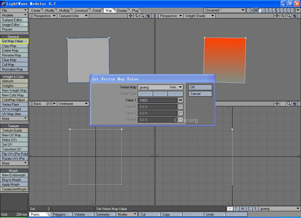
Task: Maximize the lower-right viewport
Action: click(x=295, y=104)
